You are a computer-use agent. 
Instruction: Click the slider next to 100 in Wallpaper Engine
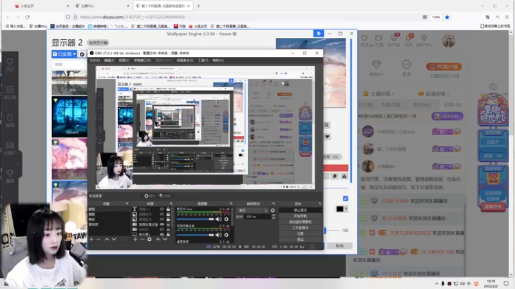[332, 231]
